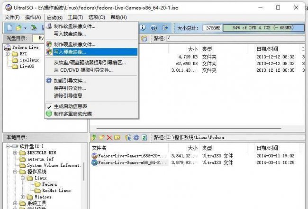
Task: Select 制作硬盘映像文件... menu entry
Action: tap(91, 45)
